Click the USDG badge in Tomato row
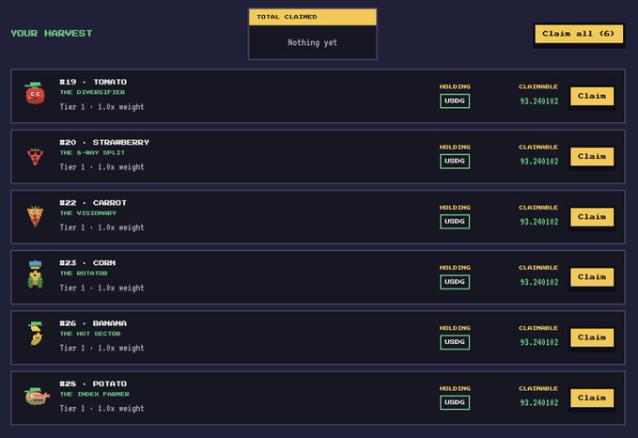This screenshot has width=638, height=438. (455, 101)
